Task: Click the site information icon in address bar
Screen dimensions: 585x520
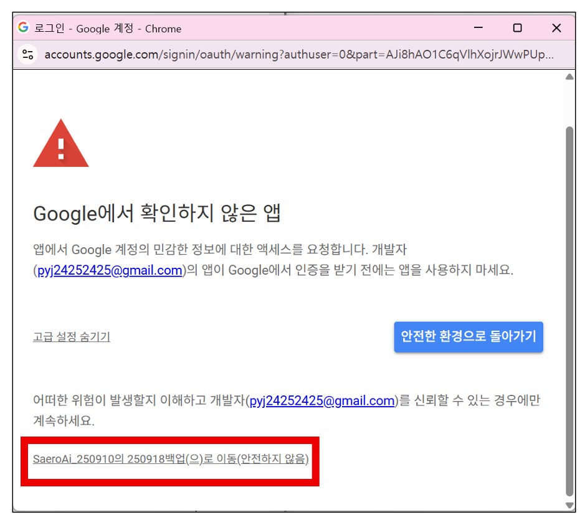Action: [27, 54]
